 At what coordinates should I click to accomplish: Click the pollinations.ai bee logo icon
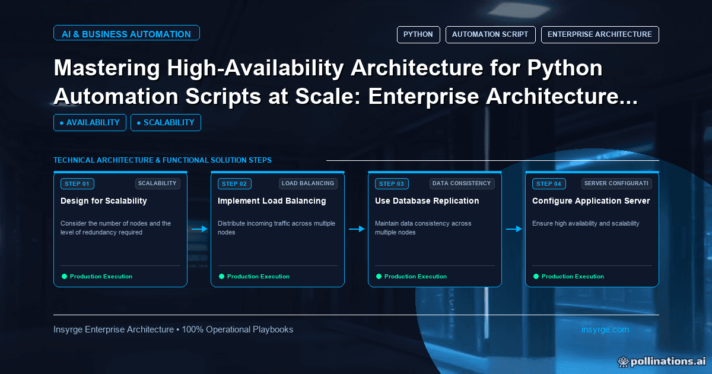tap(623, 361)
